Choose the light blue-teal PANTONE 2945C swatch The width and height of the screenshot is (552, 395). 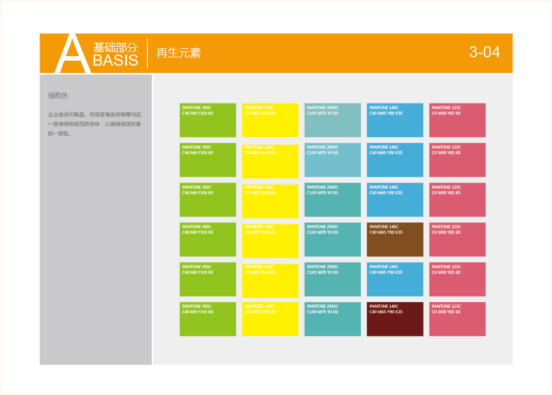pos(332,160)
